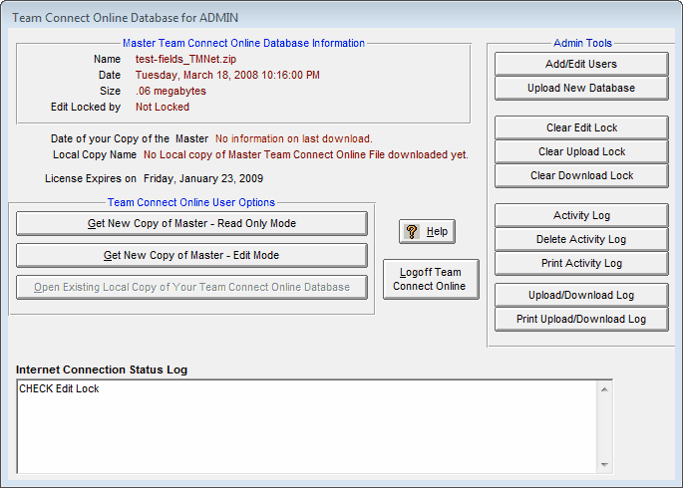Get New Copy of Master in Edit Mode
This screenshot has height=488, width=683.
coord(191,255)
